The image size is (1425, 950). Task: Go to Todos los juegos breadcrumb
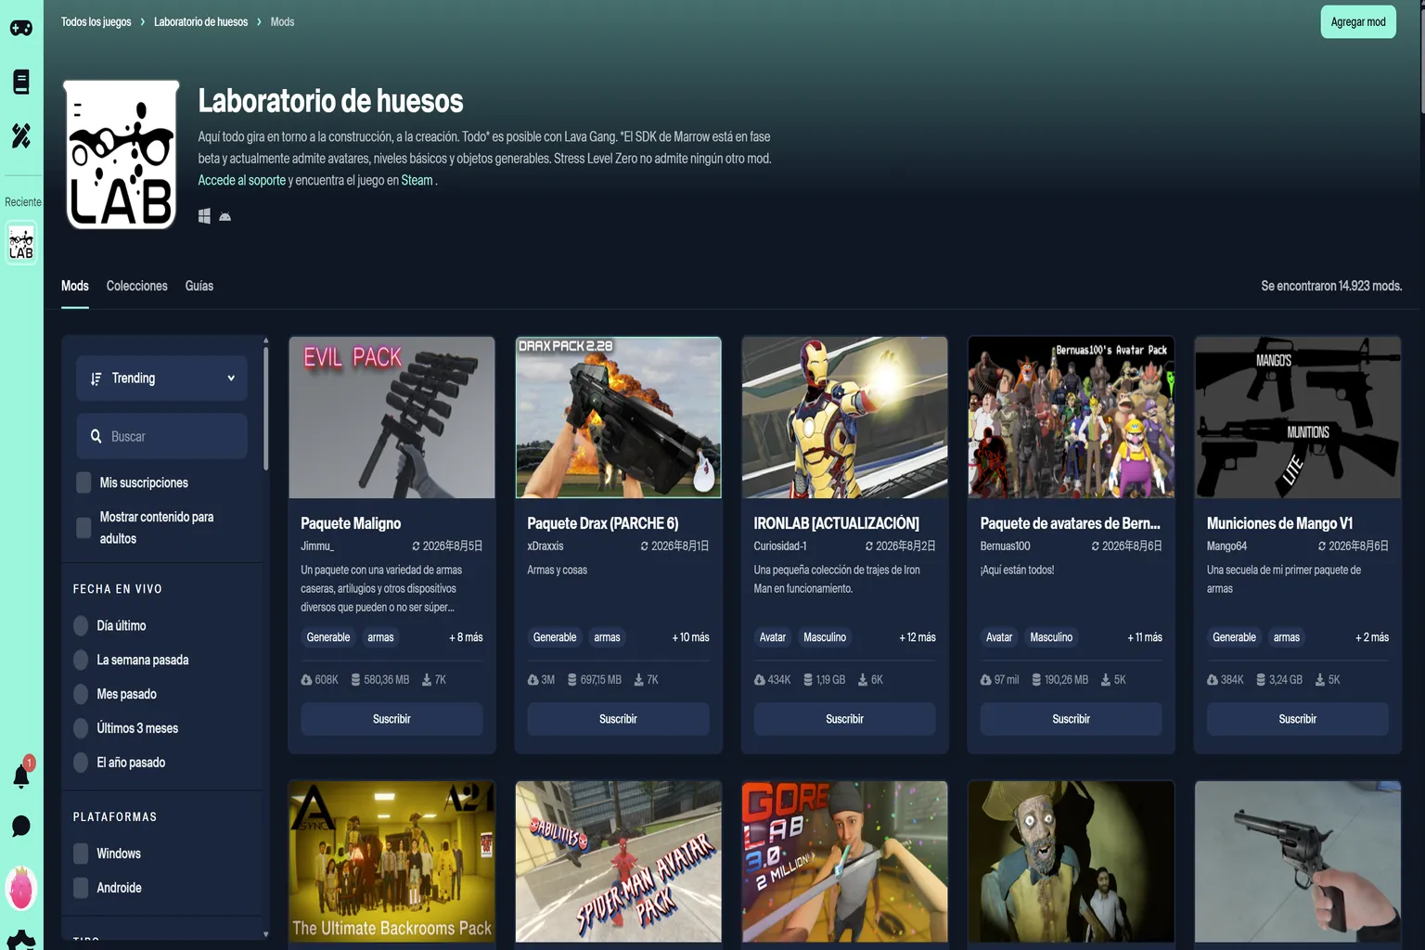point(96,21)
